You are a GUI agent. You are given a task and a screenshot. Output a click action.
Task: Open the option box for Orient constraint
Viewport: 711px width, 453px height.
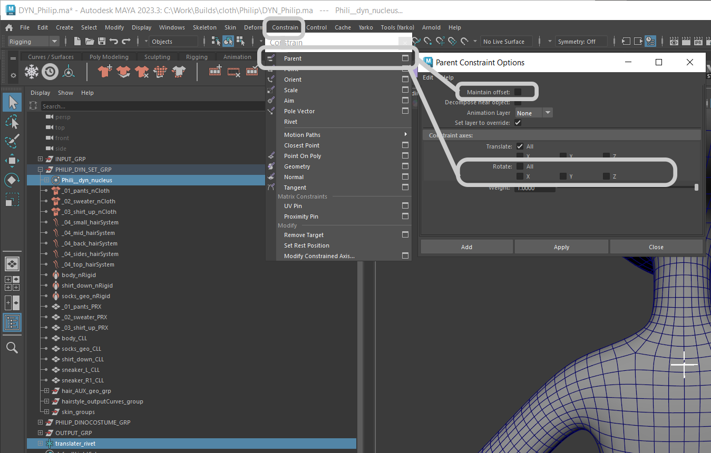click(x=405, y=80)
